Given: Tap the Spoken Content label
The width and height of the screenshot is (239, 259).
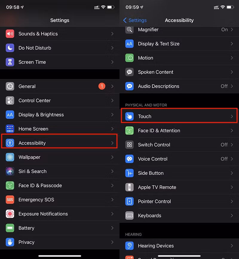Looking at the screenshot, I should pos(156,72).
